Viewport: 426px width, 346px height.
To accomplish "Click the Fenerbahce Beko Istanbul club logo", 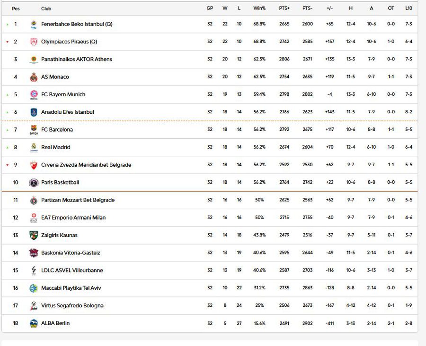I will click(x=34, y=24).
